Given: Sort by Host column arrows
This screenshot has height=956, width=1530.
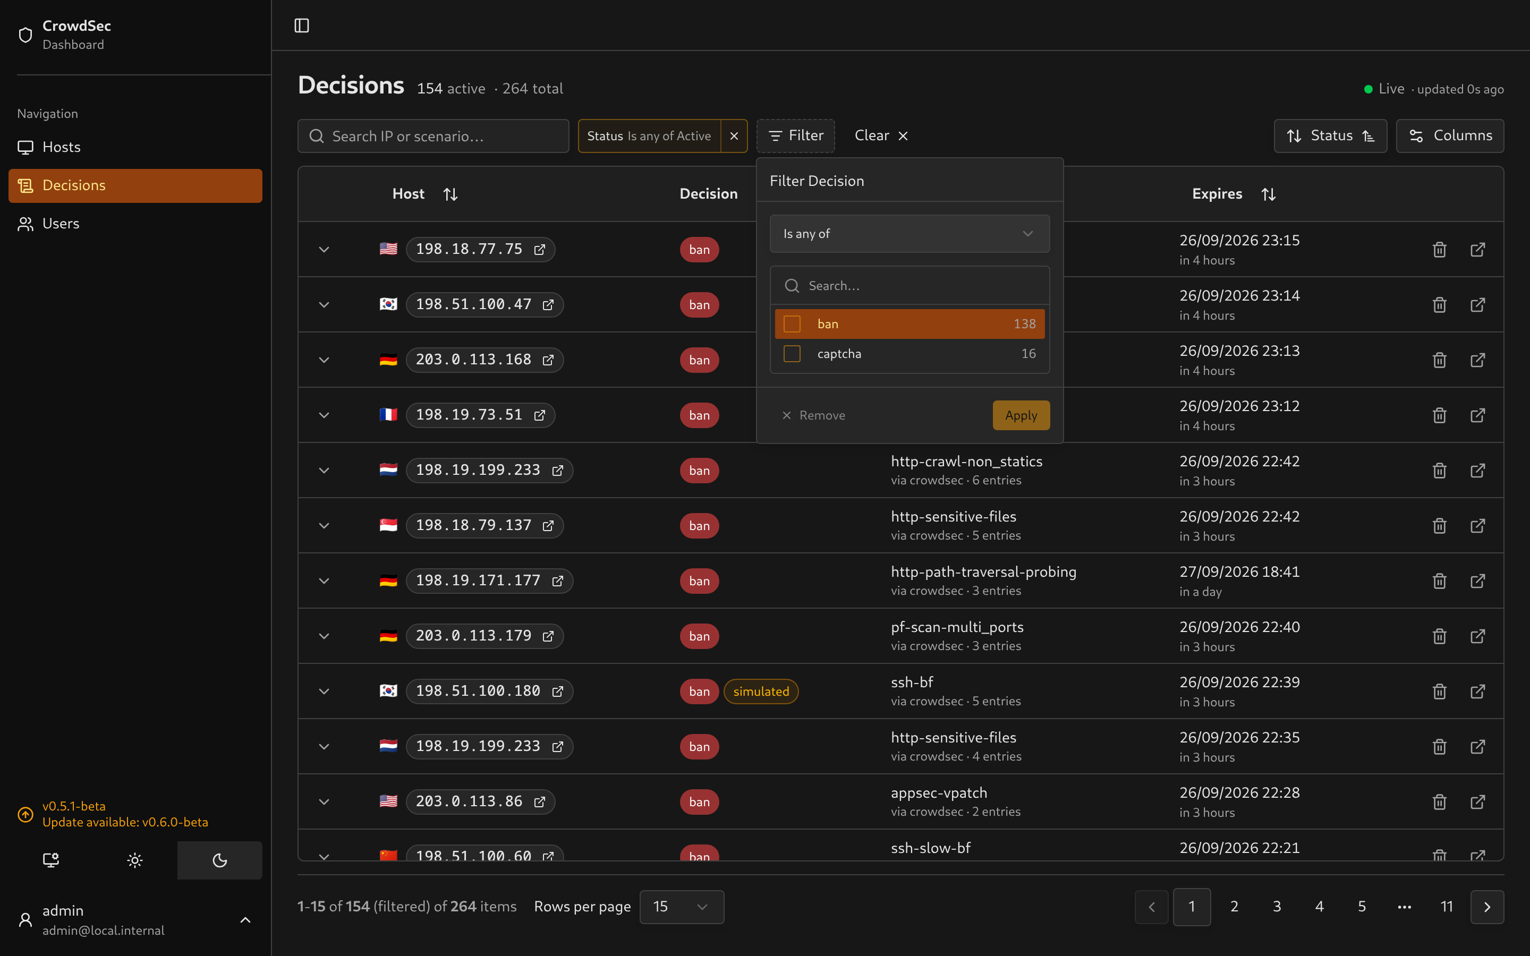Looking at the screenshot, I should tap(450, 194).
